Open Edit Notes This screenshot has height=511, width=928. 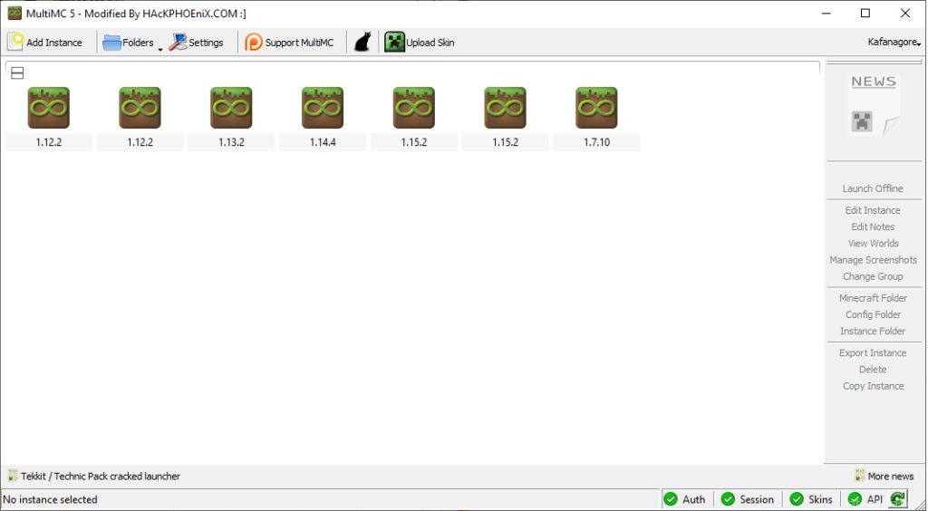pos(873,227)
